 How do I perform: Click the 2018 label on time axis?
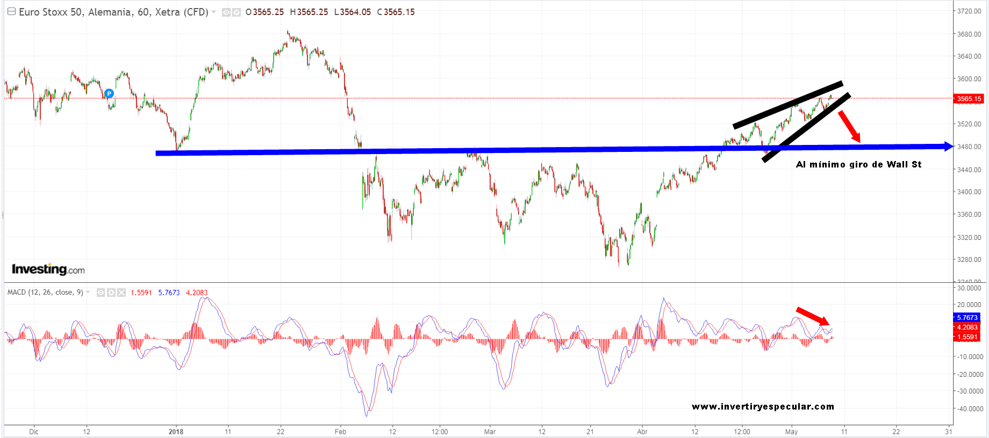176,432
